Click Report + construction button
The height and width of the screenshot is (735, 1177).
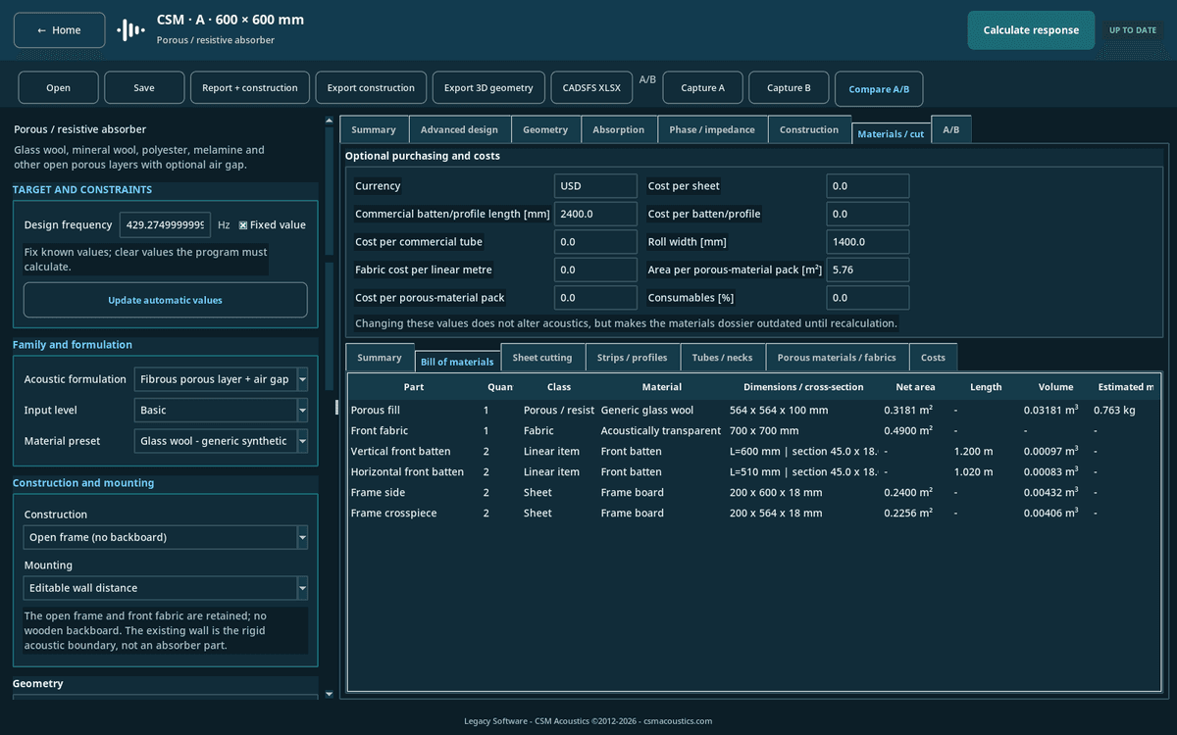pyautogui.click(x=250, y=87)
